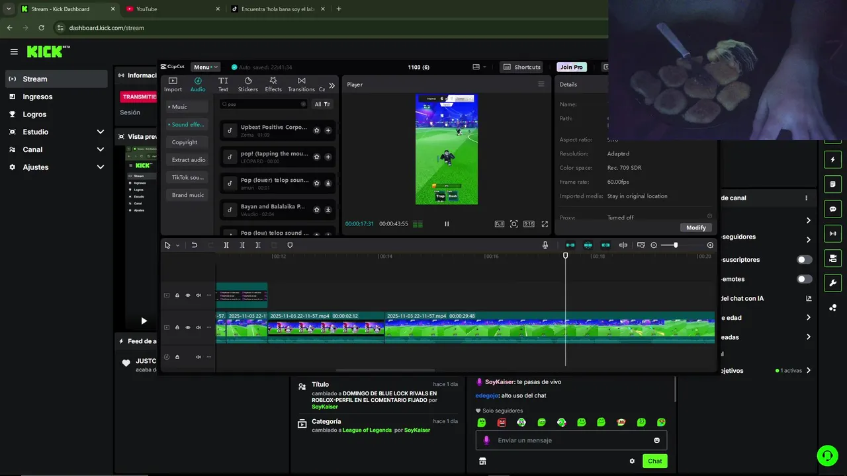Open the CapCut Menu dropdown
847x476 pixels.
(x=205, y=67)
